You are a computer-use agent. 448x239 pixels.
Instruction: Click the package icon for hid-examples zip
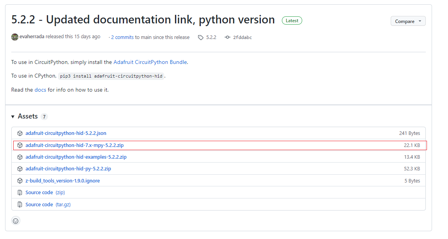[x=20, y=157]
